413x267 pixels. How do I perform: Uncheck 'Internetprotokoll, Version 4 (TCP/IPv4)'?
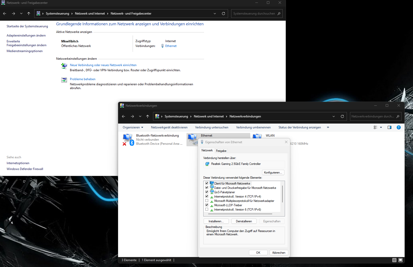pos(207,196)
